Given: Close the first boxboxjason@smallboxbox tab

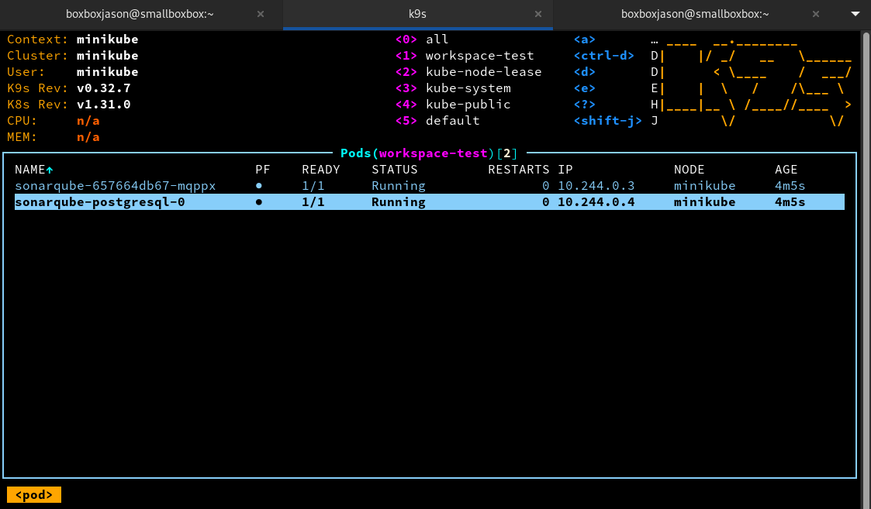Looking at the screenshot, I should coord(261,15).
